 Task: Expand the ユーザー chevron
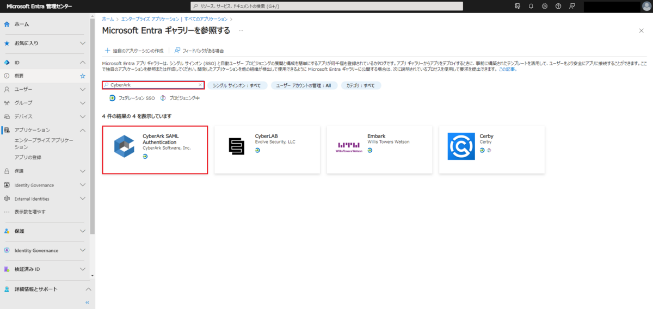click(x=83, y=89)
